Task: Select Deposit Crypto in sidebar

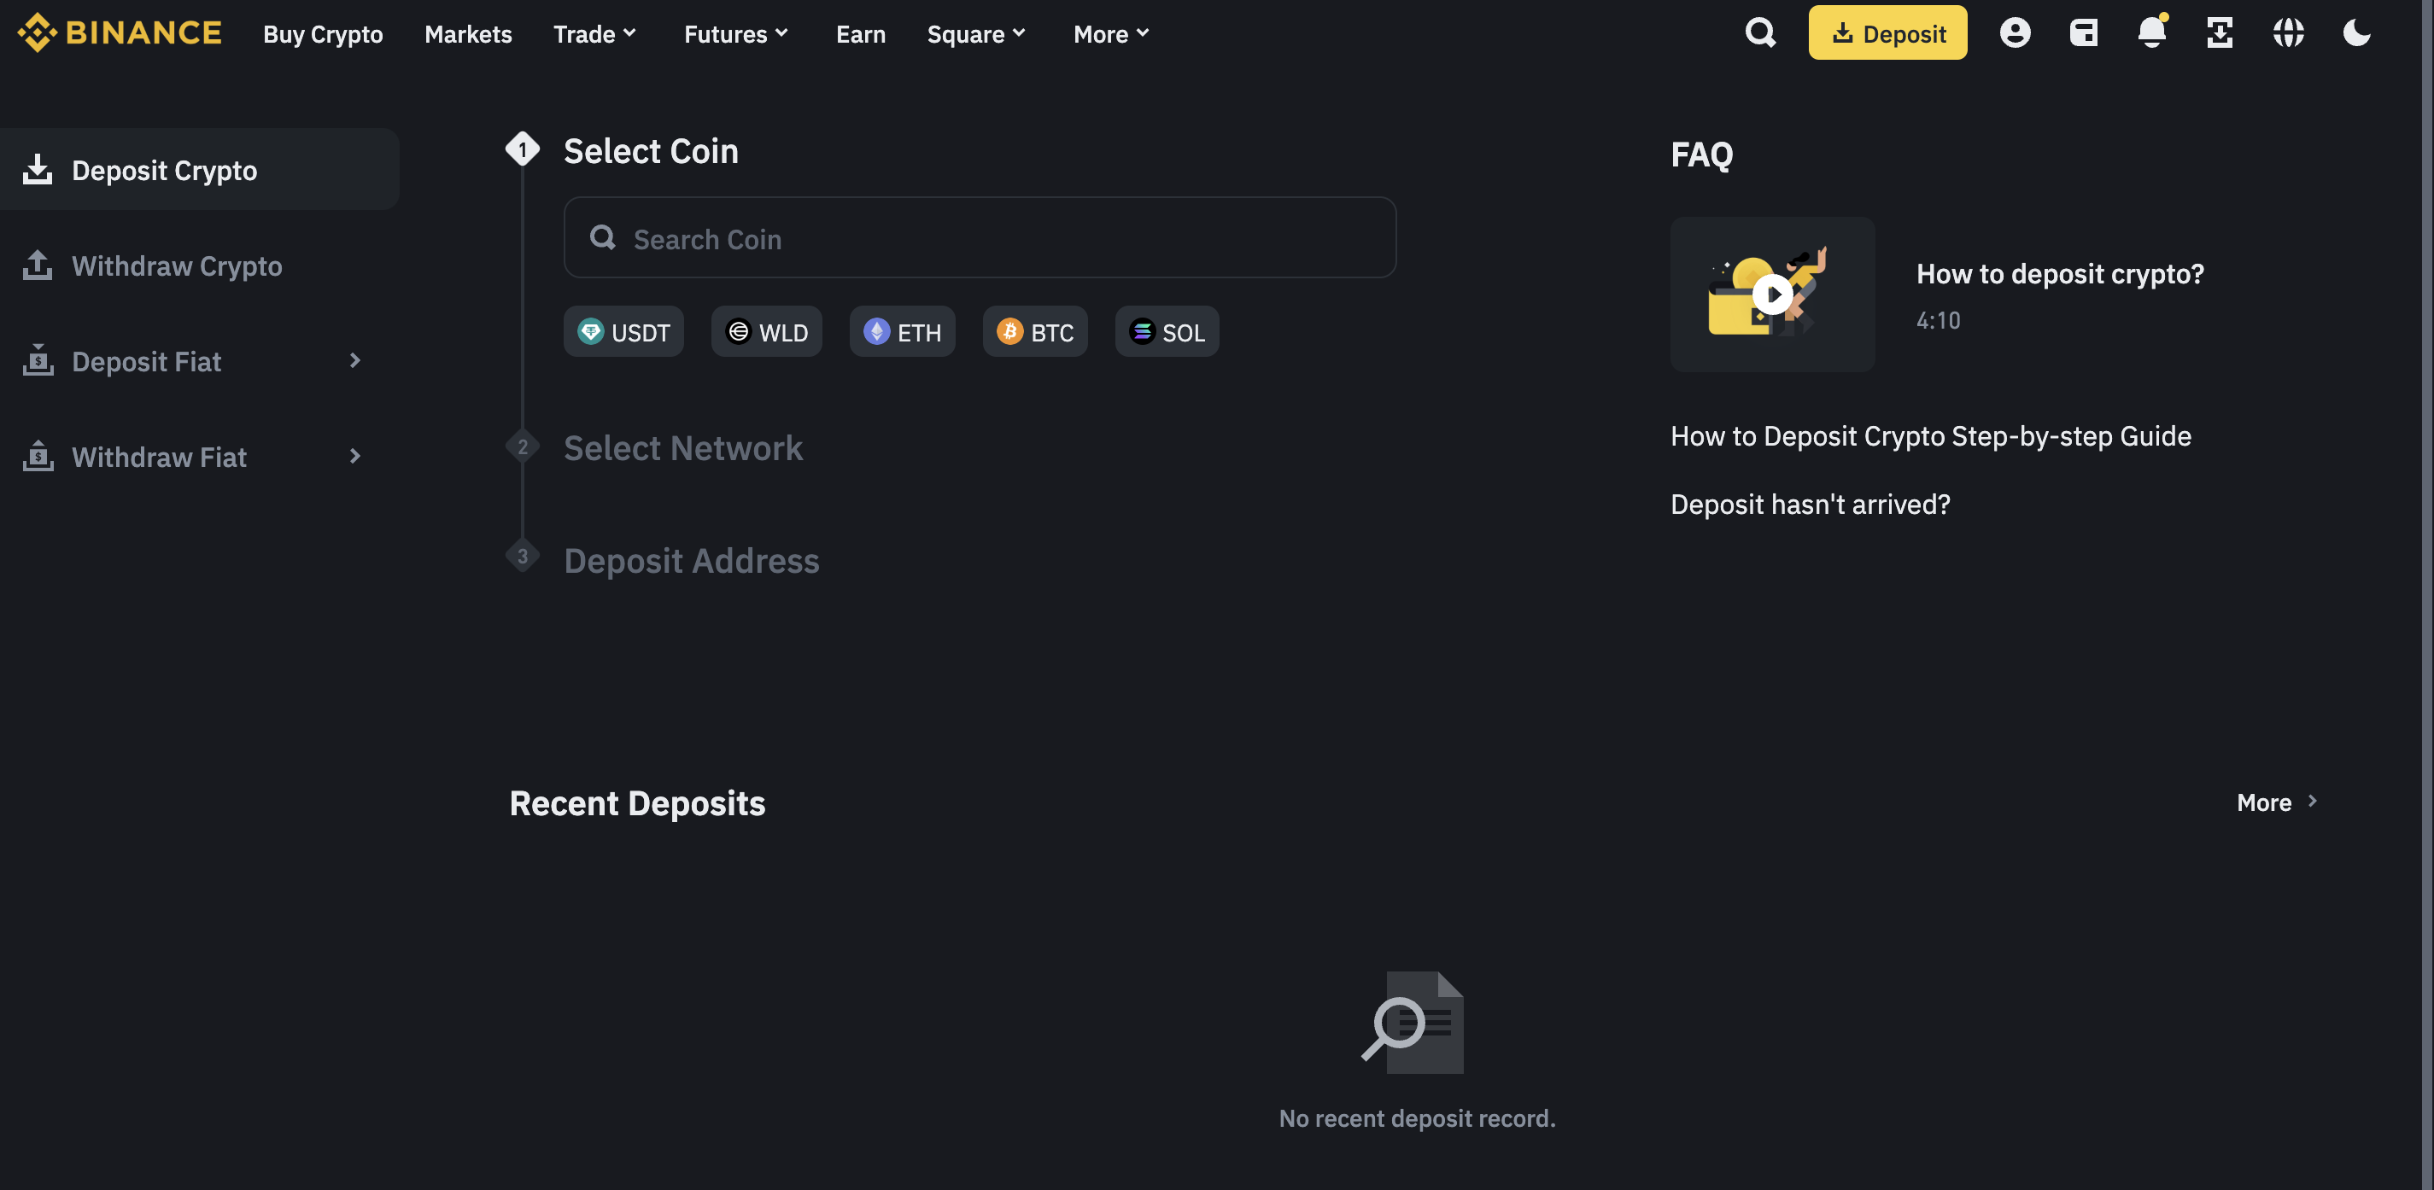Action: pos(199,170)
